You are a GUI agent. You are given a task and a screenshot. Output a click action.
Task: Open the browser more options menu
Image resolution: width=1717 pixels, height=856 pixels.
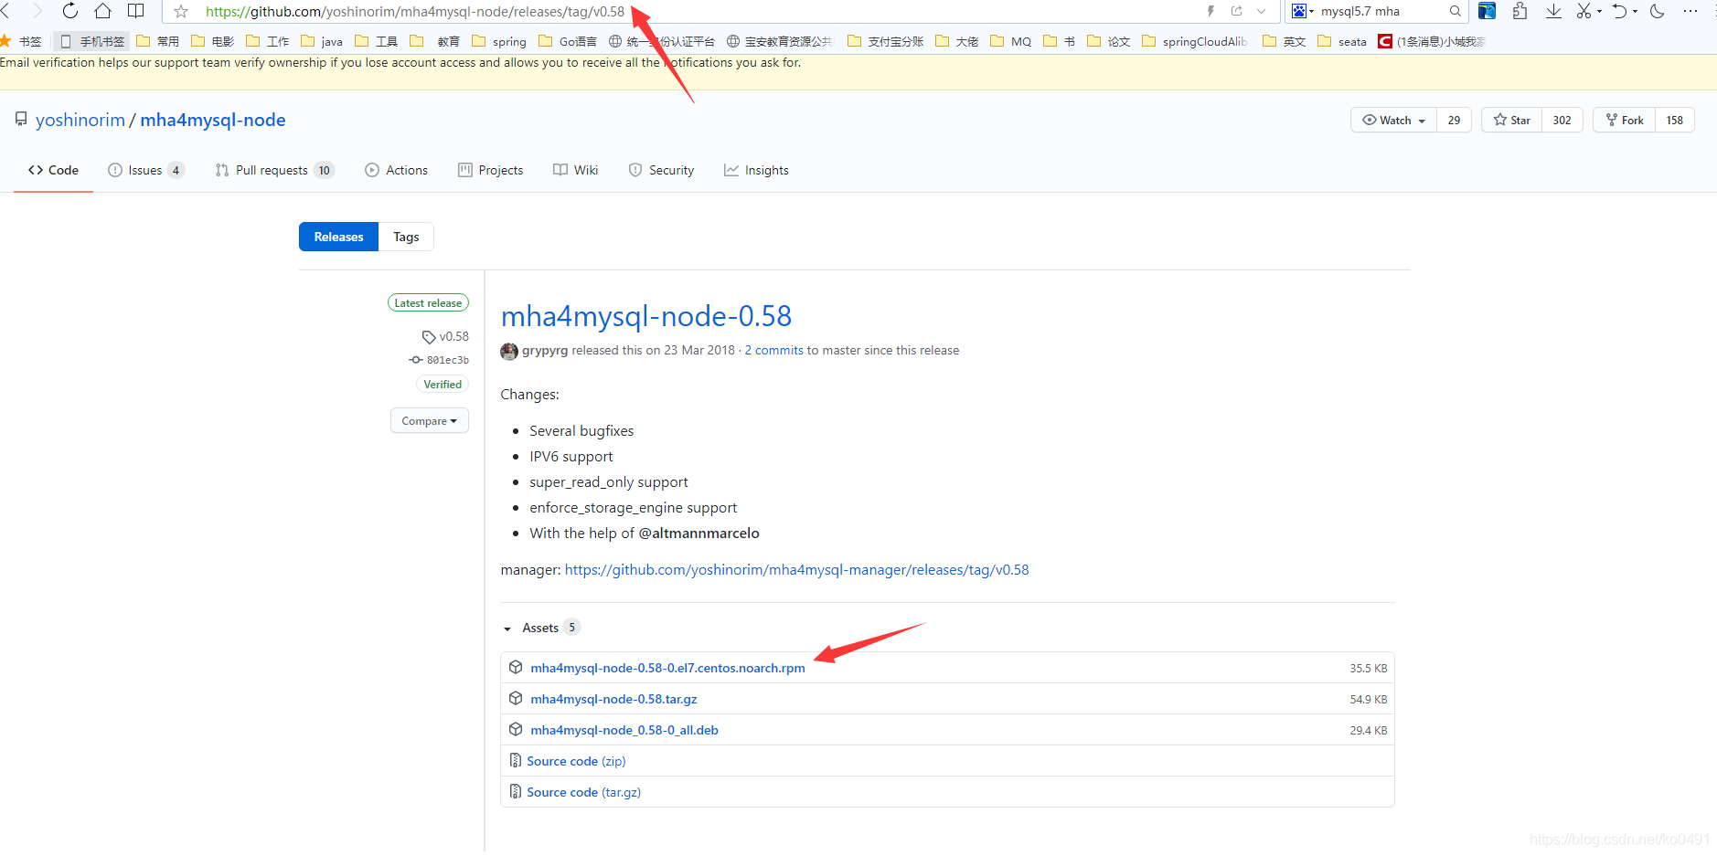[x=1690, y=11]
